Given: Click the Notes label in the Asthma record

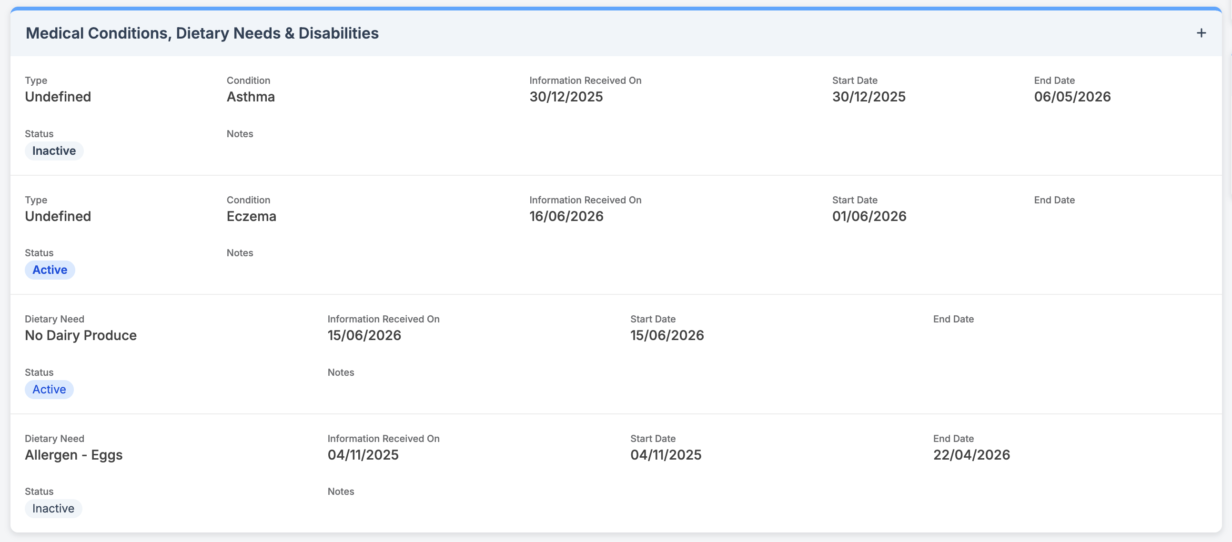Looking at the screenshot, I should click(240, 133).
